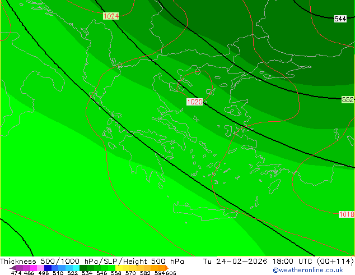This screenshot has width=355, height=275.
Task: Click the 18:00 UTC time text
Action: pos(293,262)
